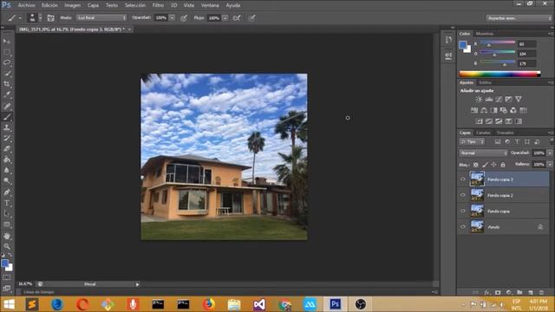Viewport: 555px width, 312px height.
Task: Close the IMG_3571.JPG document tab
Action: pos(129,29)
